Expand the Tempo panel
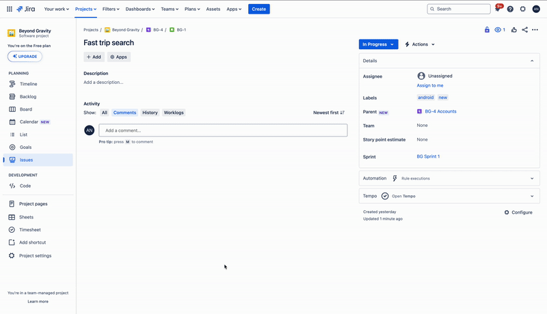The image size is (547, 314). point(532,196)
